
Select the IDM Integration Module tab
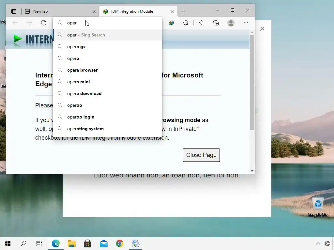tap(138, 11)
